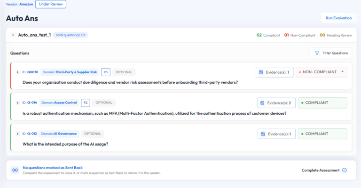Click the R3 risk badge

coord(106,72)
